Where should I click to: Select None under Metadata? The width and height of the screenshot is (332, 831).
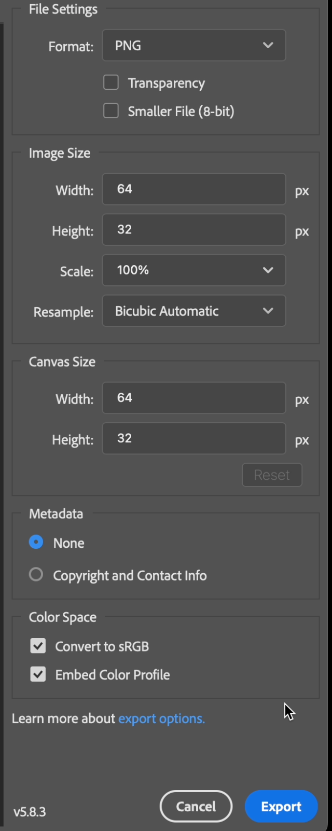pos(36,543)
